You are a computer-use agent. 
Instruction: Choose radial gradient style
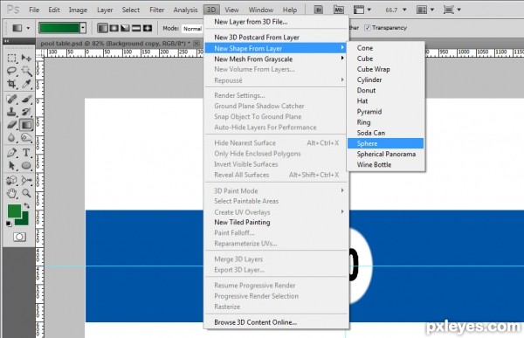click(114, 28)
